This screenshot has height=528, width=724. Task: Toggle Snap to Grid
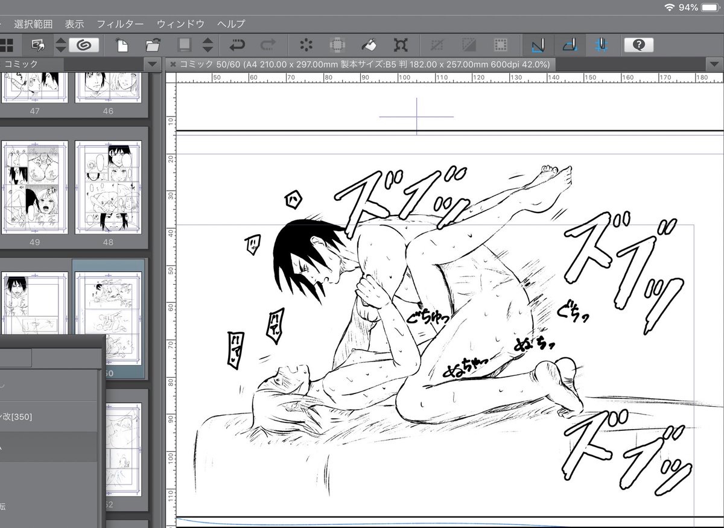[602, 45]
